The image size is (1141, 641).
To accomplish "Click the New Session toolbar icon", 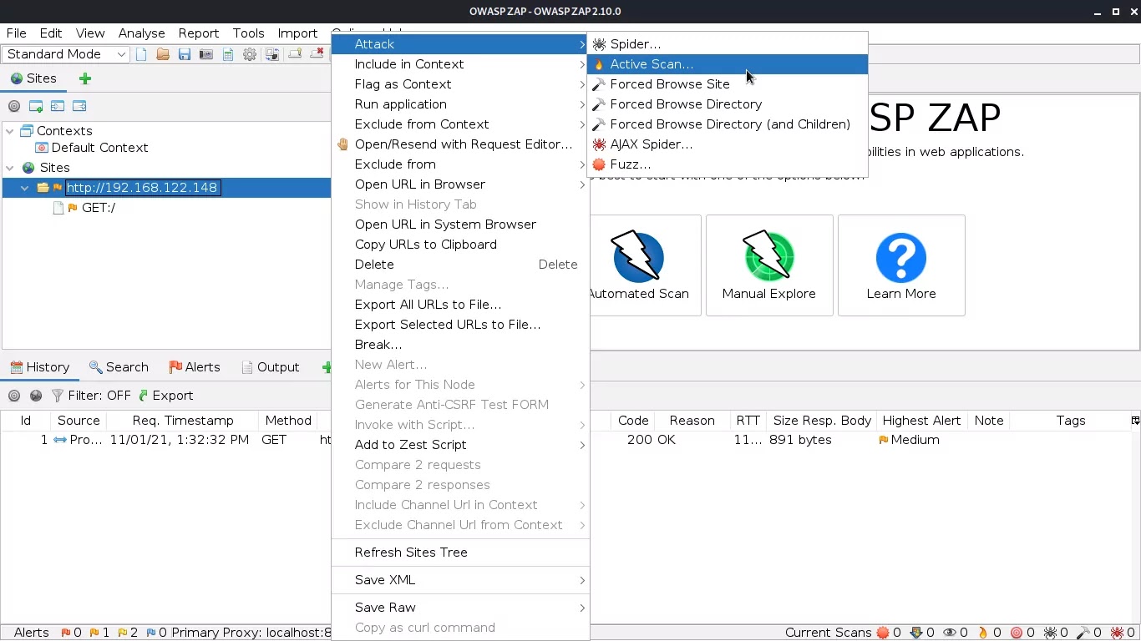I will [141, 54].
